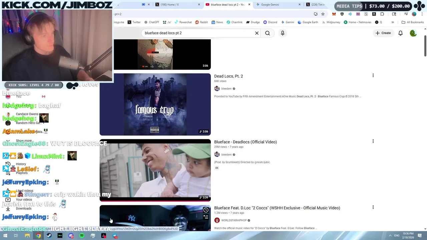Open the ChatGPT bookmark
Viewport: 427px width, 240px height.
(151, 22)
